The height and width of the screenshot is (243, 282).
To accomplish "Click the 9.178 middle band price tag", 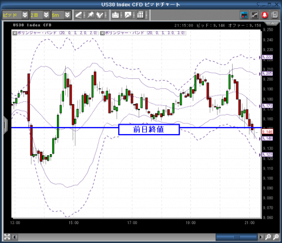I will click(267, 106).
